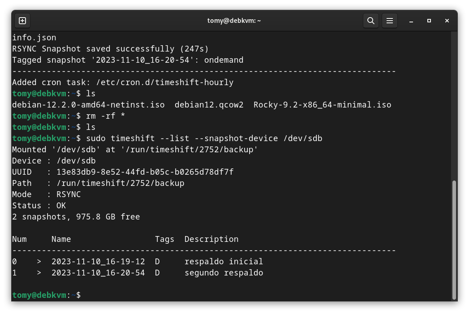Click the 'respaldo inicial' description text
Viewport: 469px width, 314px height.
coord(224,262)
